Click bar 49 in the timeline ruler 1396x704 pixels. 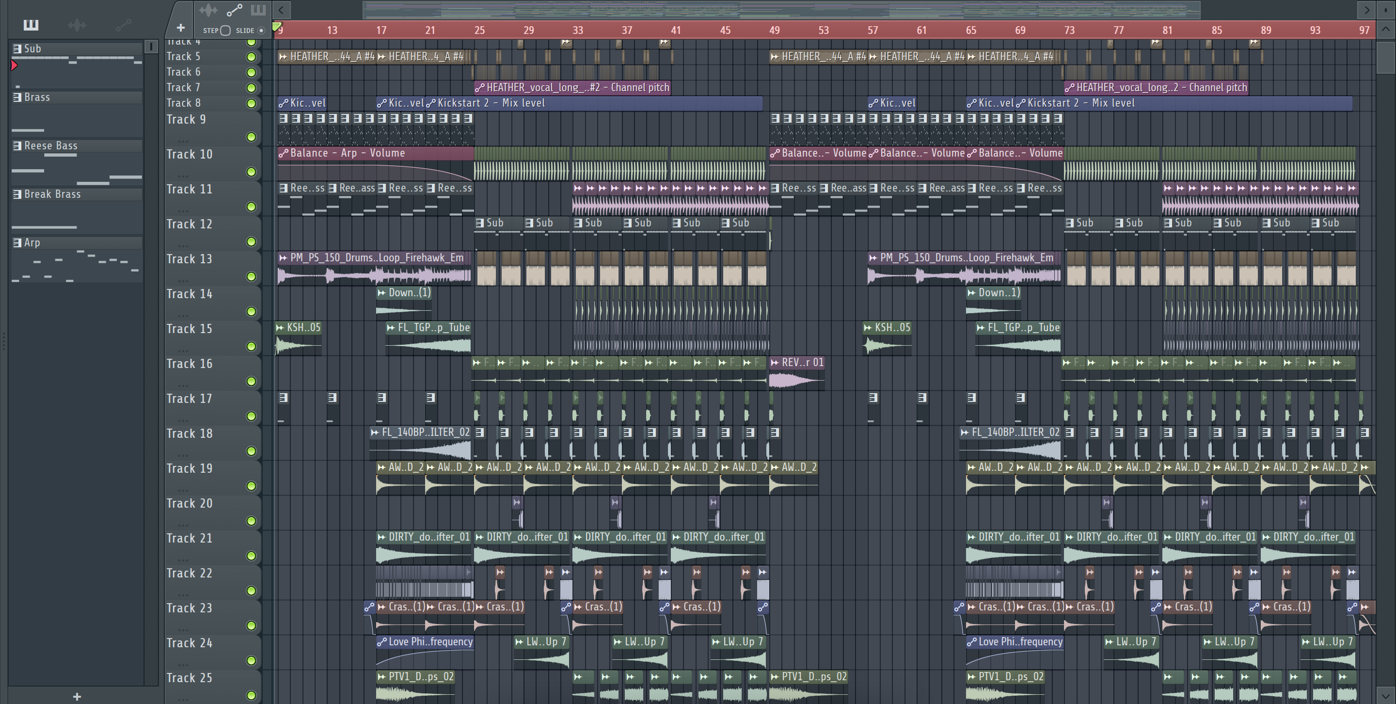pyautogui.click(x=775, y=31)
